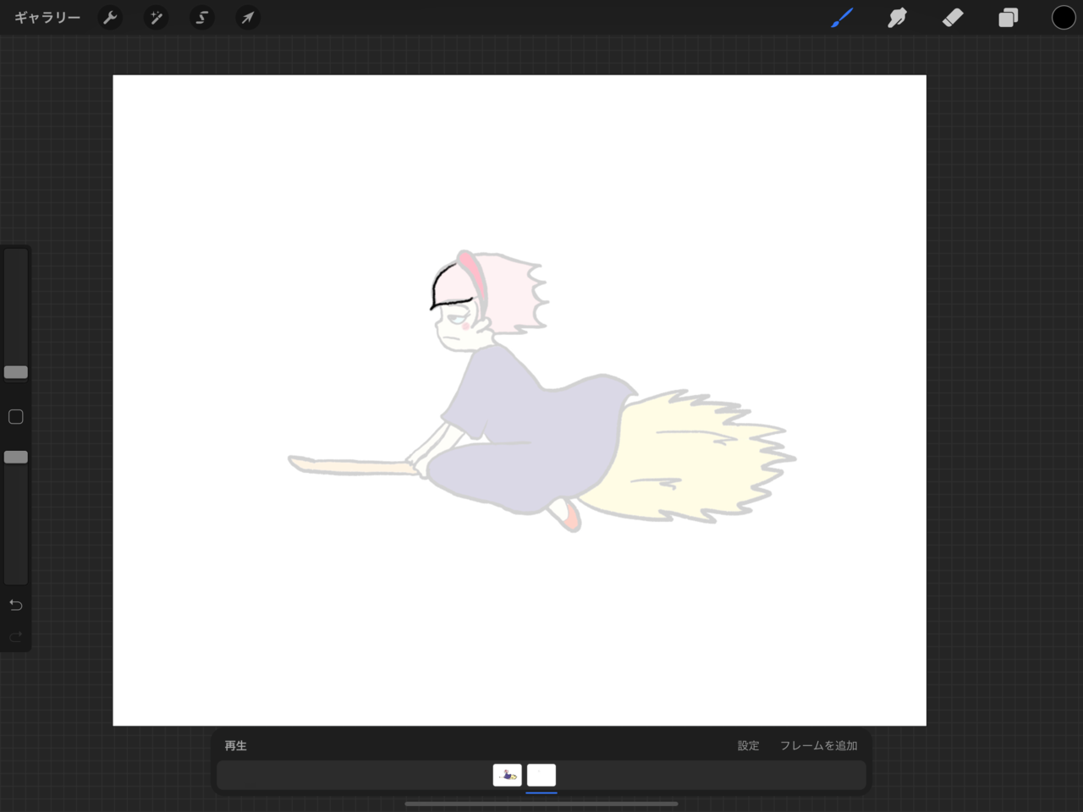The height and width of the screenshot is (812, 1083).
Task: Tap the square modify button on the sidebar
Action: (15, 416)
